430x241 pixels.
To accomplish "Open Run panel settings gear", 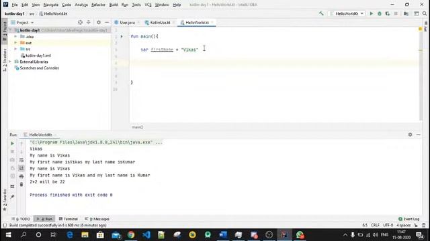I will pos(410,135).
